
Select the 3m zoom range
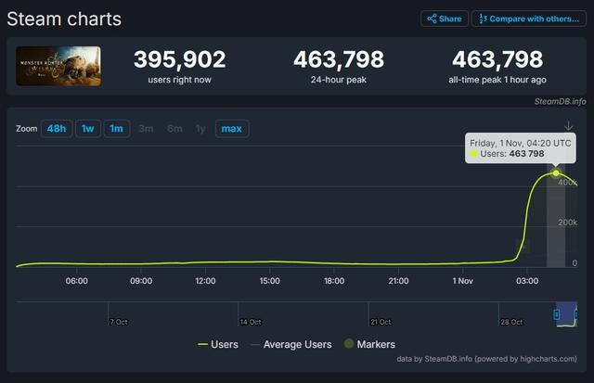[146, 129]
